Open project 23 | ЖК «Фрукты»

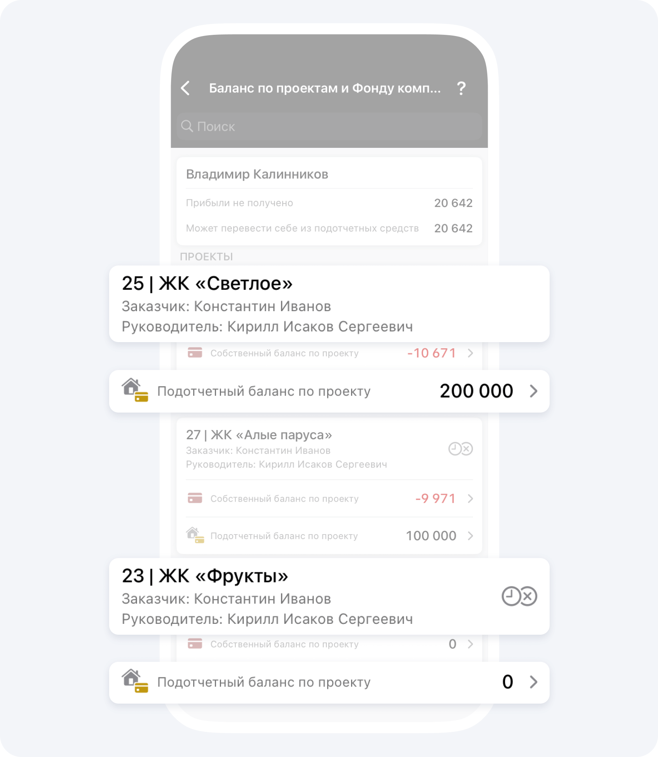point(329,596)
